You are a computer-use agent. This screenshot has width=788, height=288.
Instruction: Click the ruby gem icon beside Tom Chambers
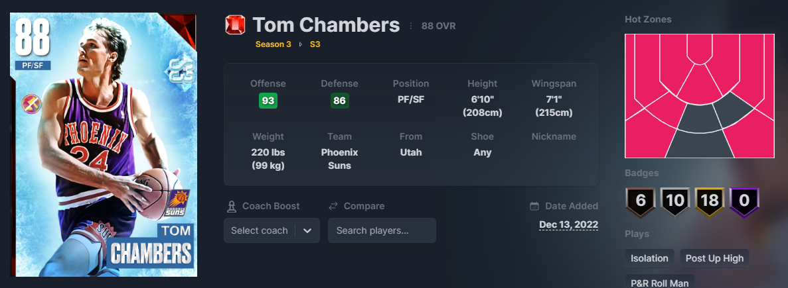(235, 26)
